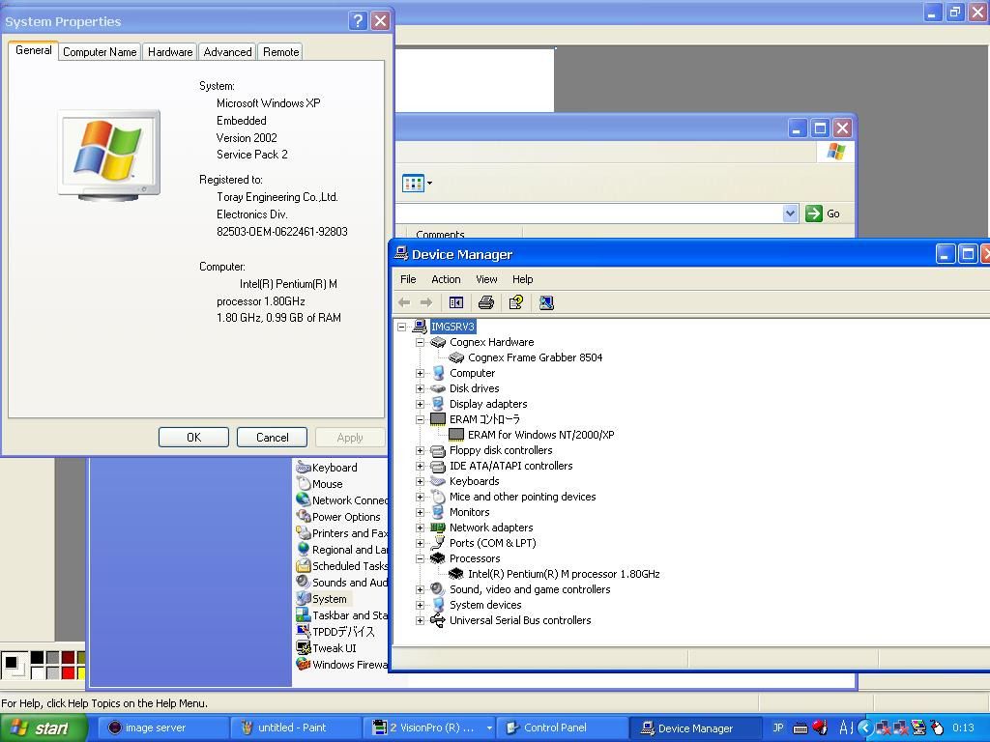Open the Action menu
The width and height of the screenshot is (990, 742).
pyautogui.click(x=446, y=279)
